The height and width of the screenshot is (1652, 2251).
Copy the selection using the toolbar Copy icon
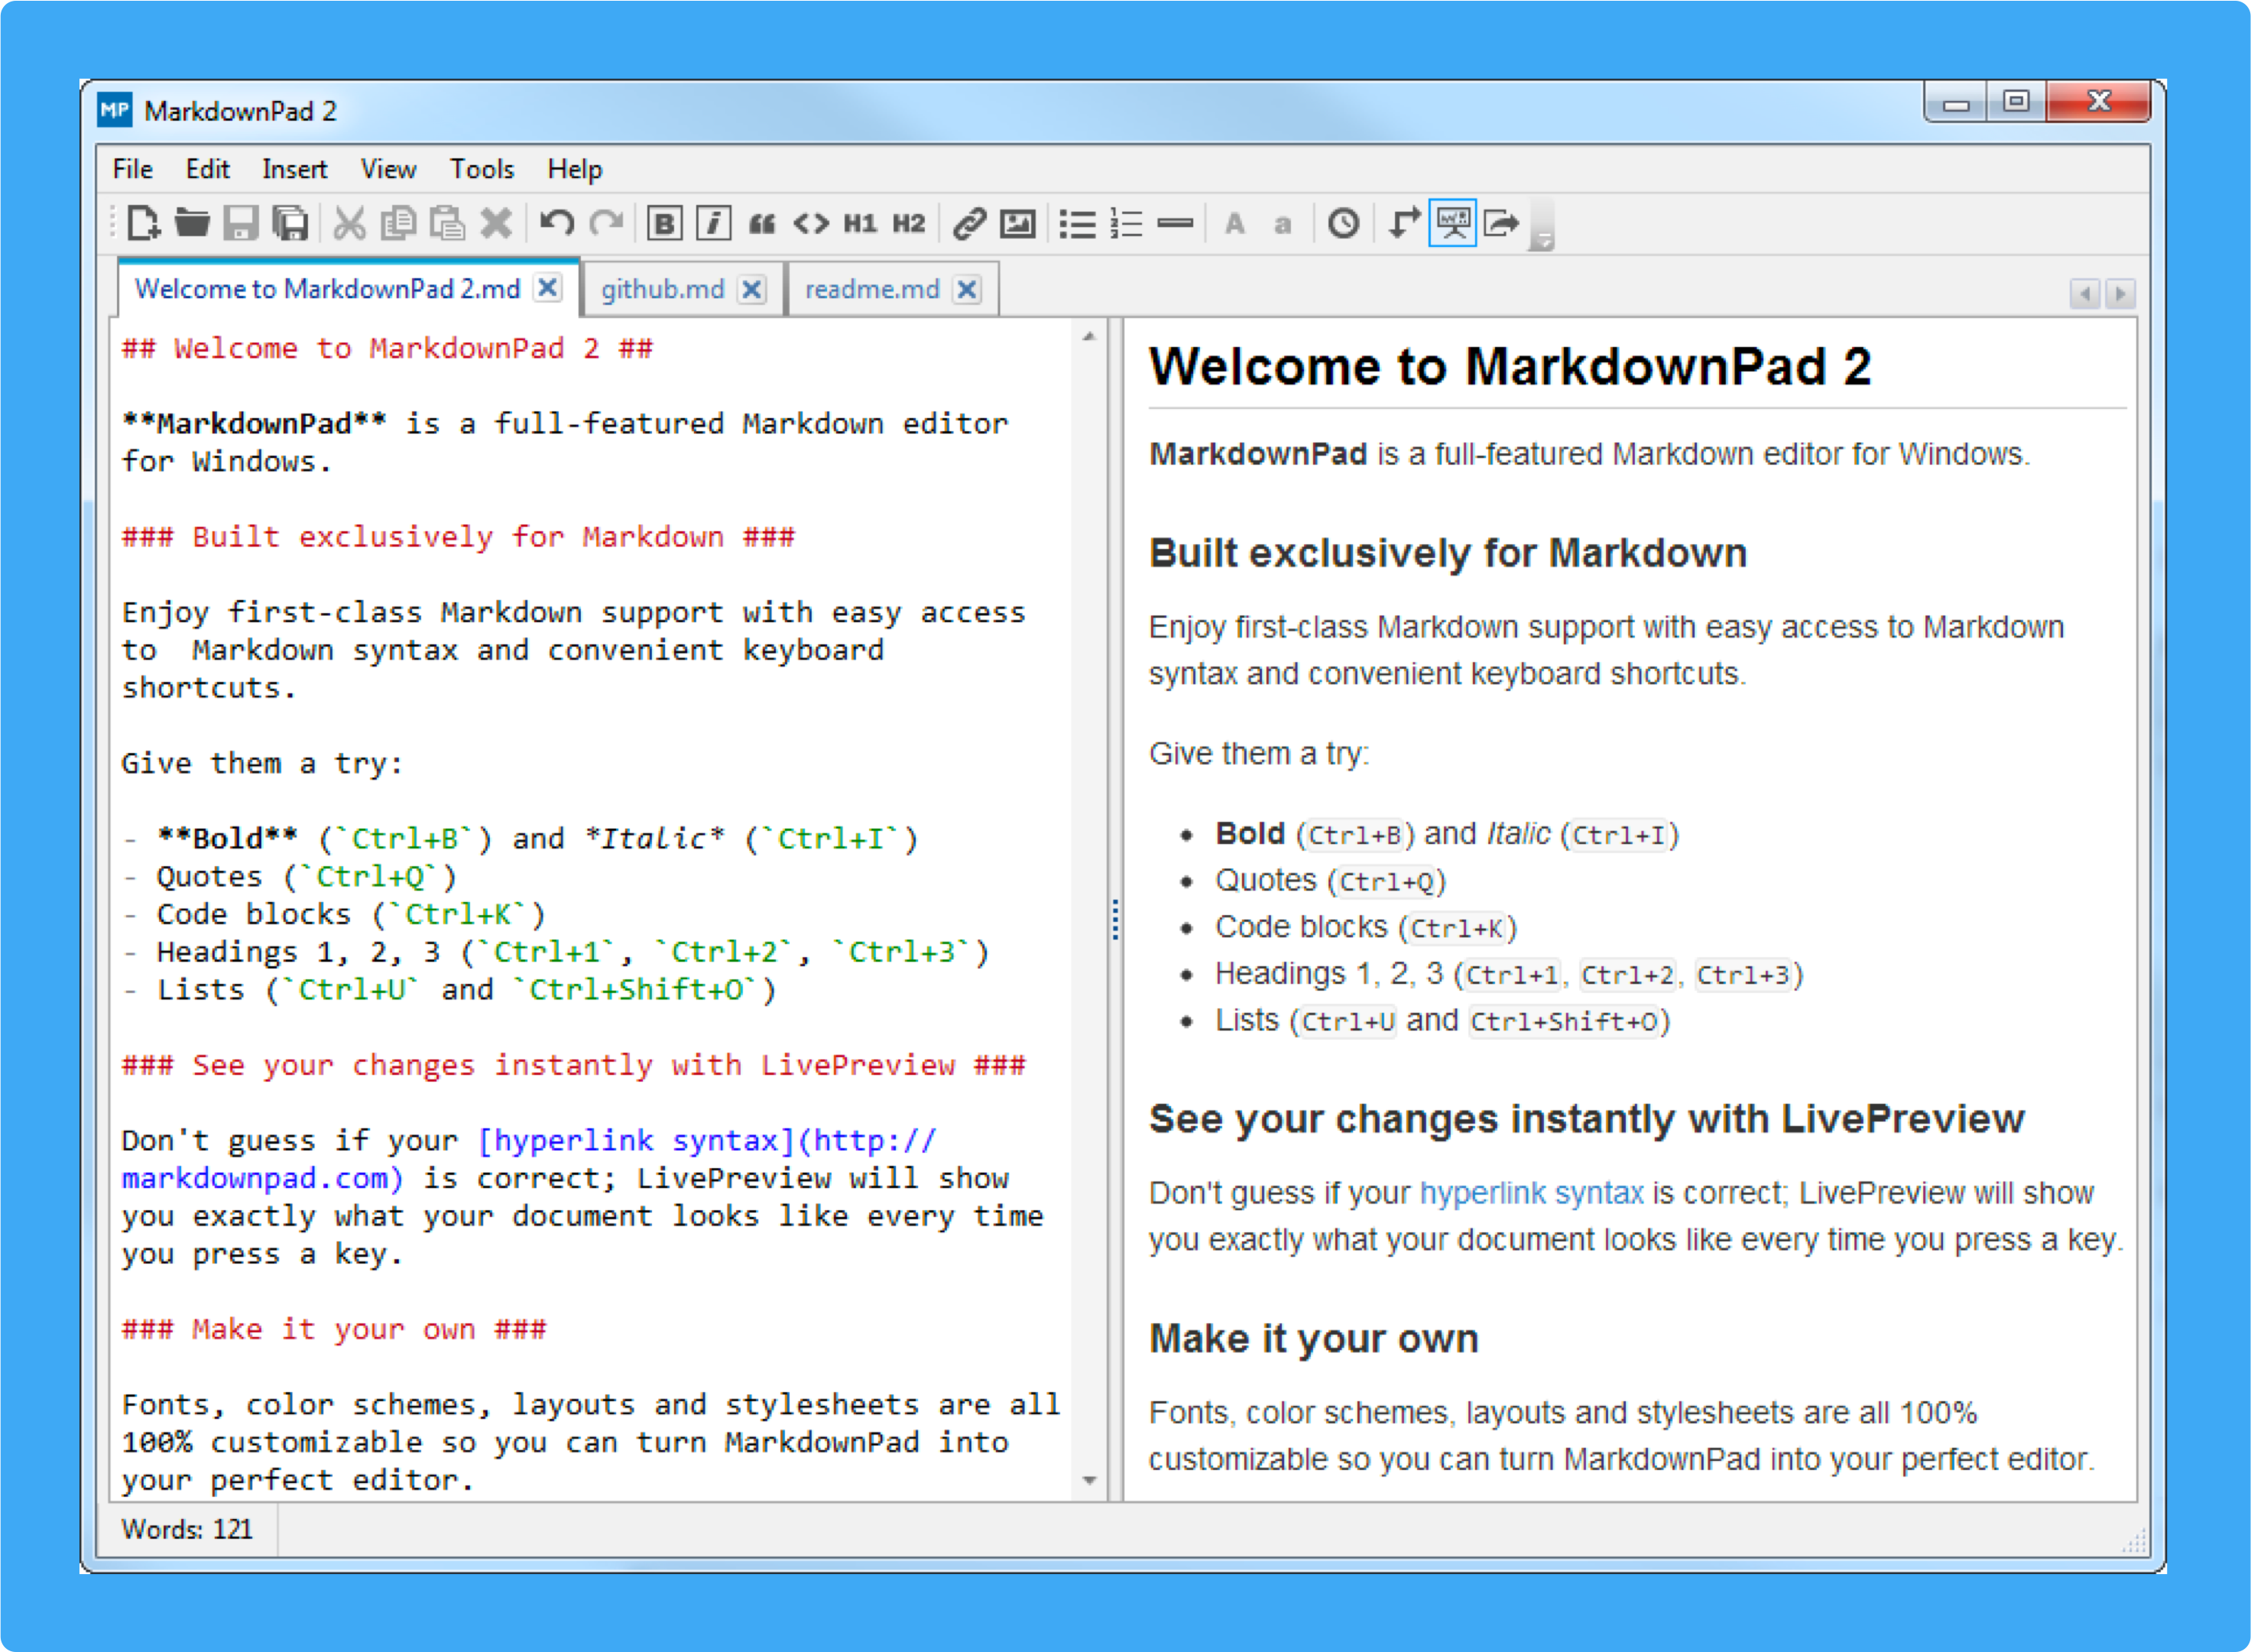point(399,223)
